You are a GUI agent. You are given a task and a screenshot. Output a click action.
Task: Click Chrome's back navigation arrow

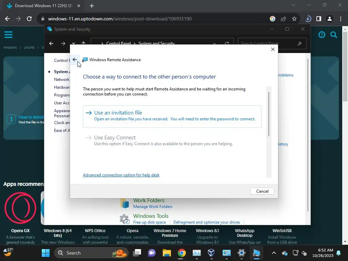[x=7, y=19]
